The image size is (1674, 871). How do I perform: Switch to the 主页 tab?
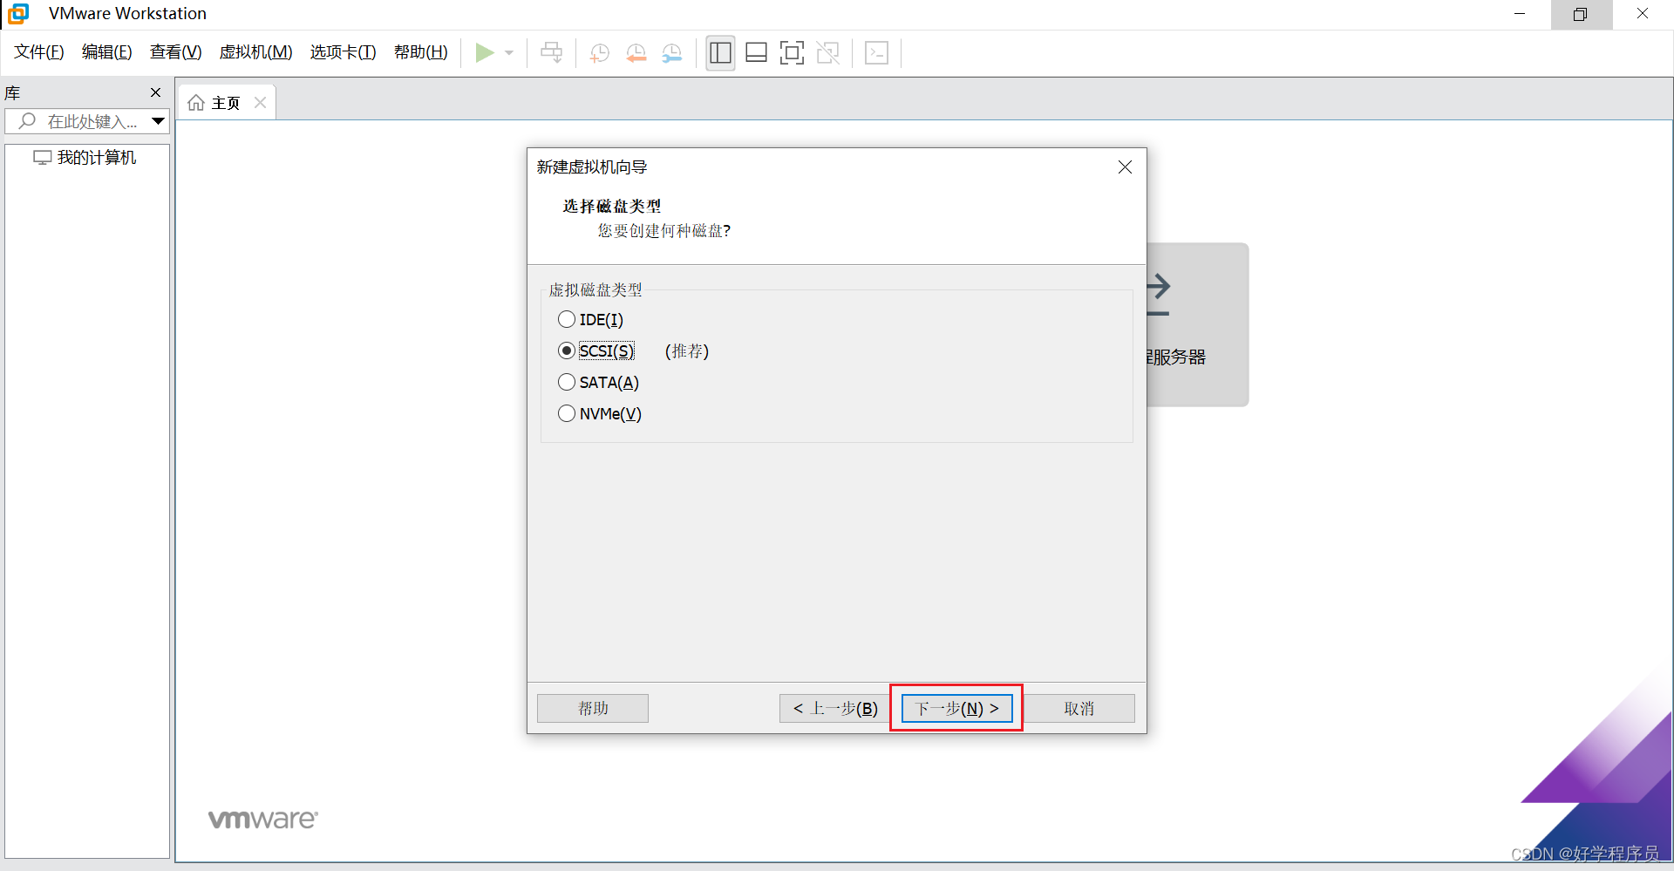tap(226, 103)
